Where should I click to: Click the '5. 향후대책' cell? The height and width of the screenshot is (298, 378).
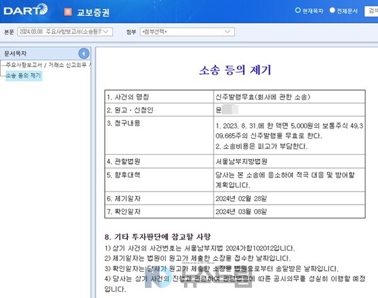pyautogui.click(x=159, y=180)
